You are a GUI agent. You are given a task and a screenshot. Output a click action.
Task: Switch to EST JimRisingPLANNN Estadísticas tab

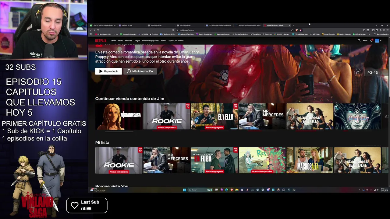tap(219, 26)
